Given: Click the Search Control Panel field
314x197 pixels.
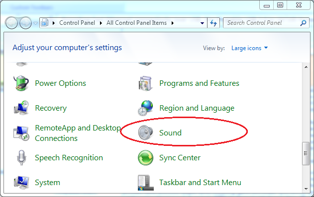Looking at the screenshot, I should [x=266, y=23].
